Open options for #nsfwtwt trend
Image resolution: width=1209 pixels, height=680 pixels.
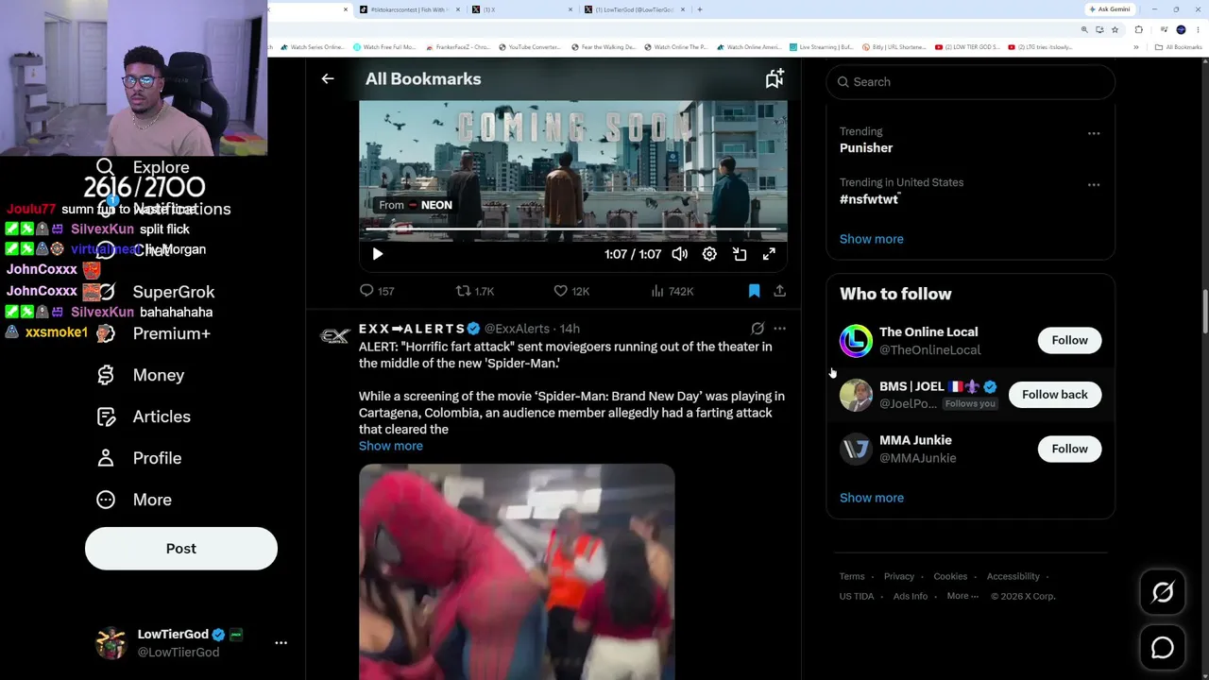[x=1094, y=184]
